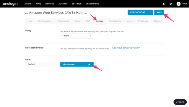Switch to the Setup tab
Viewport: 189px width, 107px height.
tap(157, 21)
